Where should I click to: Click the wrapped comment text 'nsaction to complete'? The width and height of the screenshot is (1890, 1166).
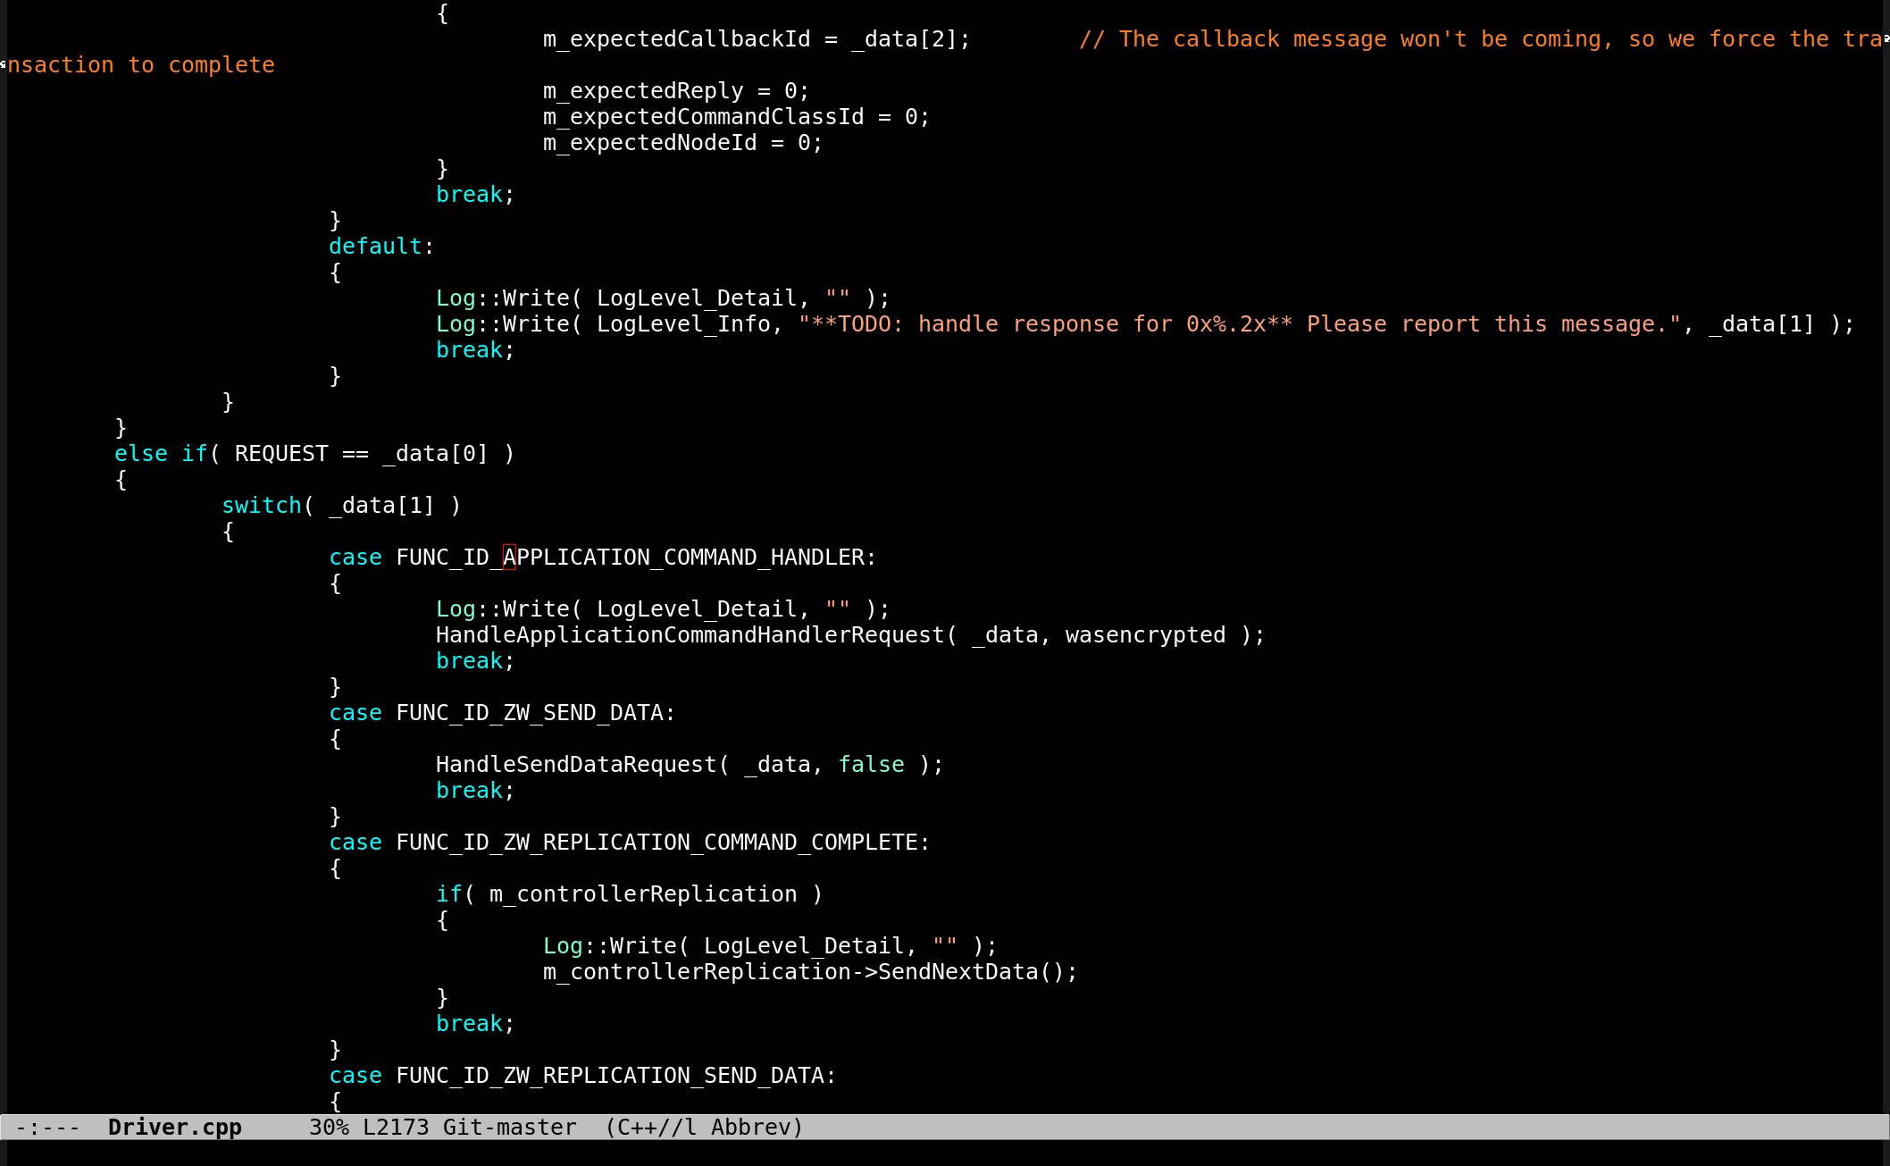coord(141,65)
